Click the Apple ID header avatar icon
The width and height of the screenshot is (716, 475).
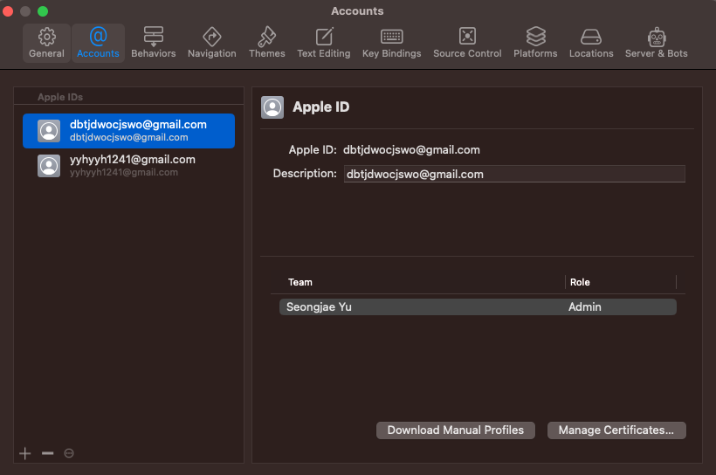click(x=272, y=107)
